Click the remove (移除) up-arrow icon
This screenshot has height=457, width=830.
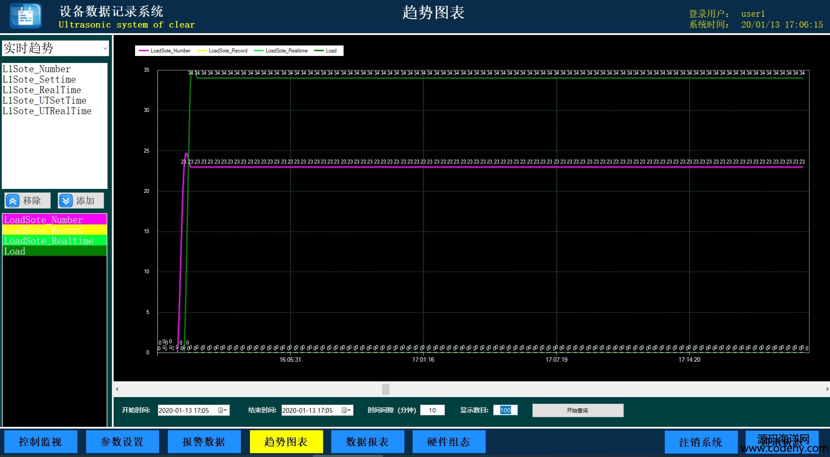(13, 201)
